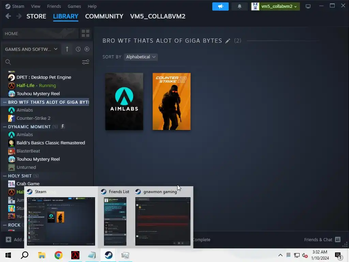349x262 pixels.
Task: Click the library search input field
Action: [46, 62]
